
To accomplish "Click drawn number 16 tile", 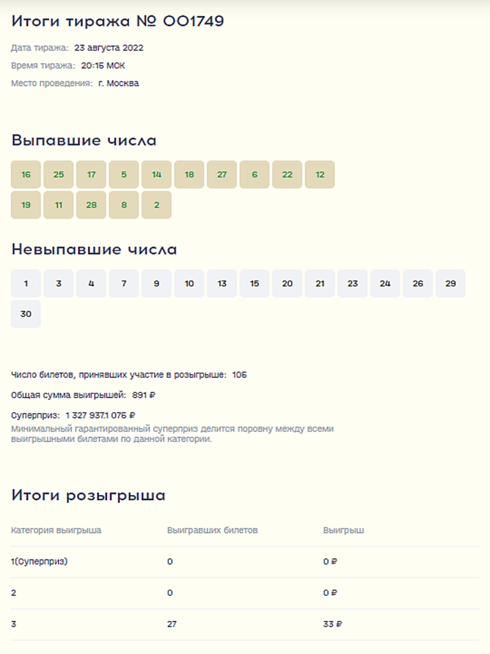I will click(x=26, y=174).
